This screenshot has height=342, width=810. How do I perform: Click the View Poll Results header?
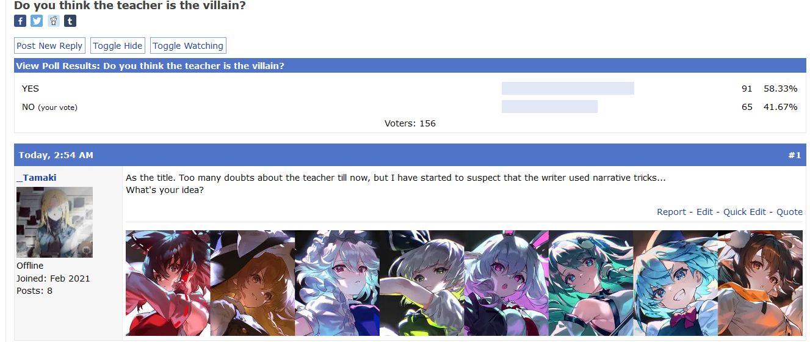click(x=410, y=65)
